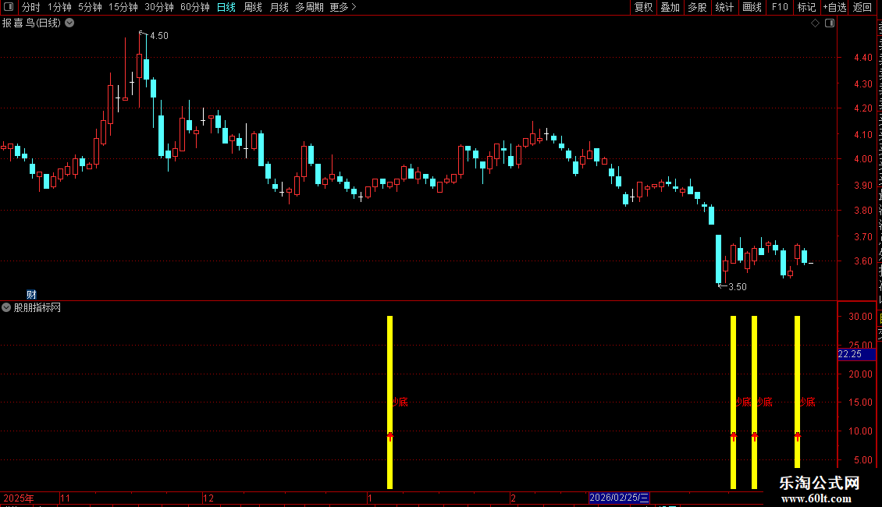Click the 5.00 indicator axis label
Screen dimensions: 882x507
coord(862,459)
